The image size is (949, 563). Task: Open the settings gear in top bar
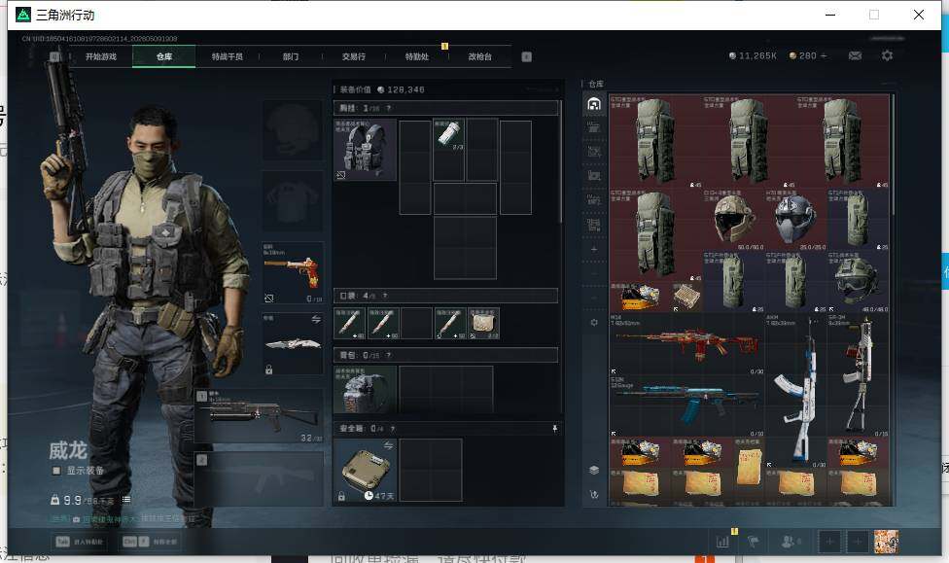coord(888,55)
